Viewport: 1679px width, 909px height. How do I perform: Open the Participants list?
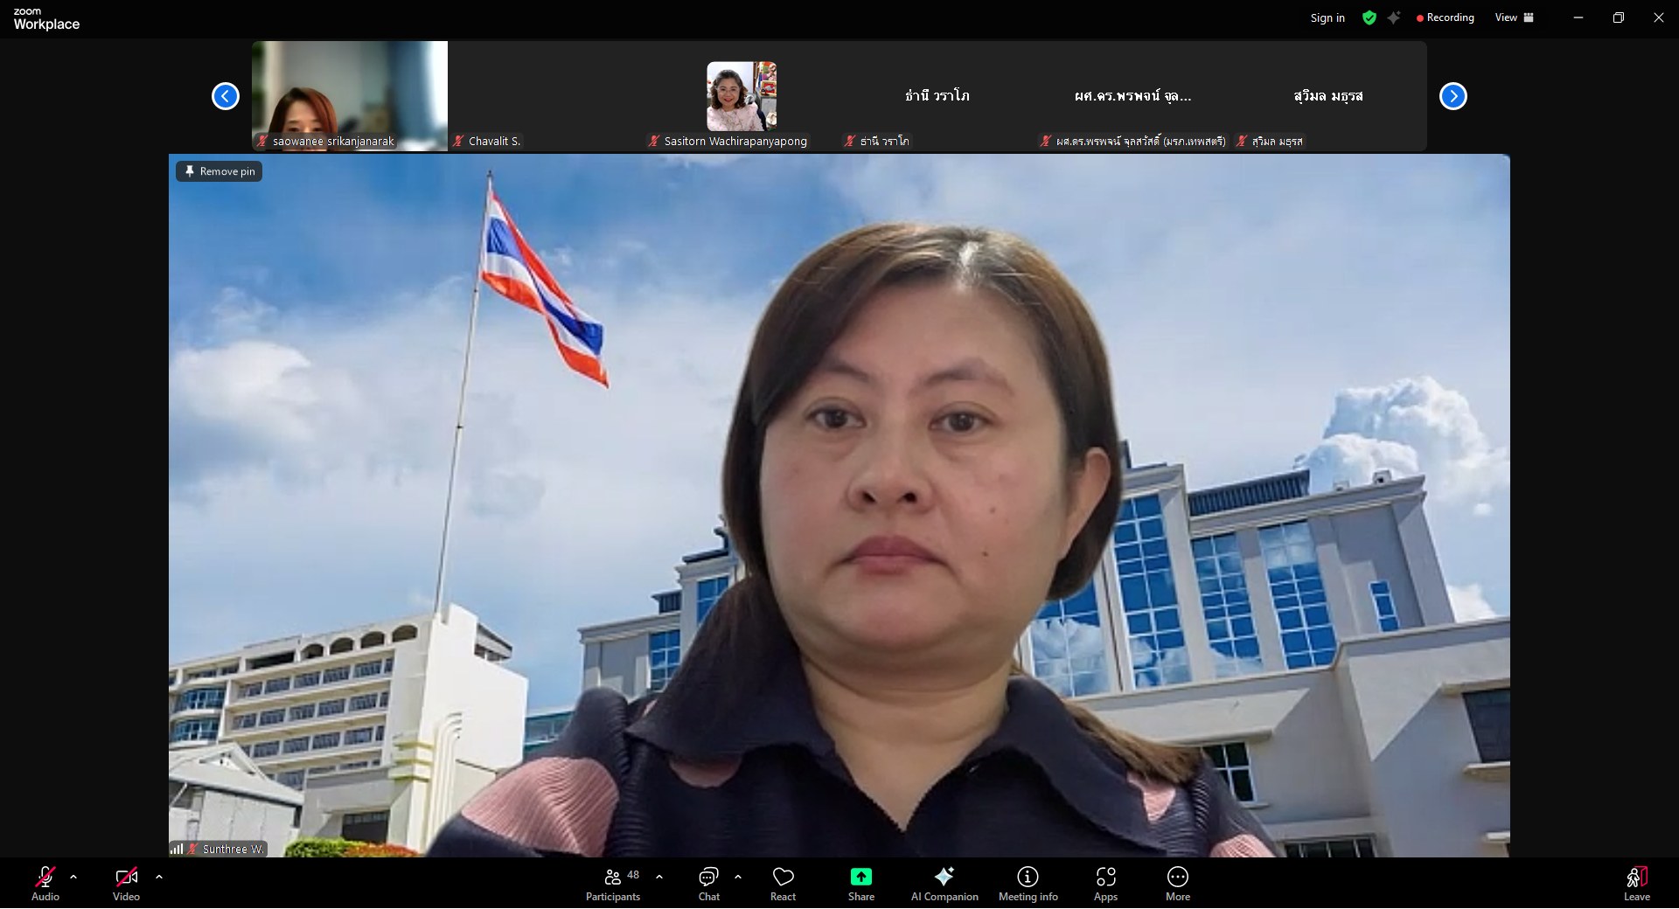point(613,883)
